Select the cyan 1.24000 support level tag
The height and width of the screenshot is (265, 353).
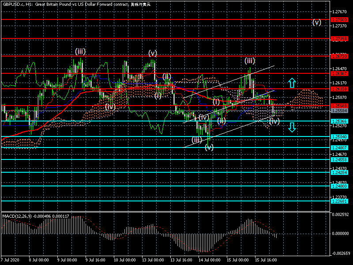[x=340, y=186]
